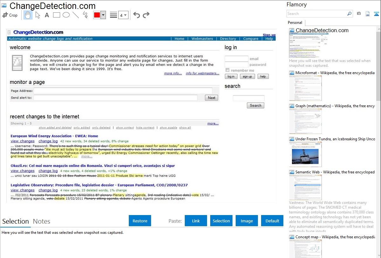
Task: Open the Under Frozen Tundra snapshot thumbnail
Action: coord(305,154)
